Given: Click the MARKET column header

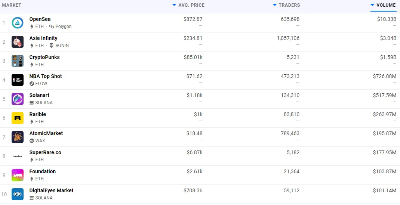Looking at the screenshot, I should 12,5.
